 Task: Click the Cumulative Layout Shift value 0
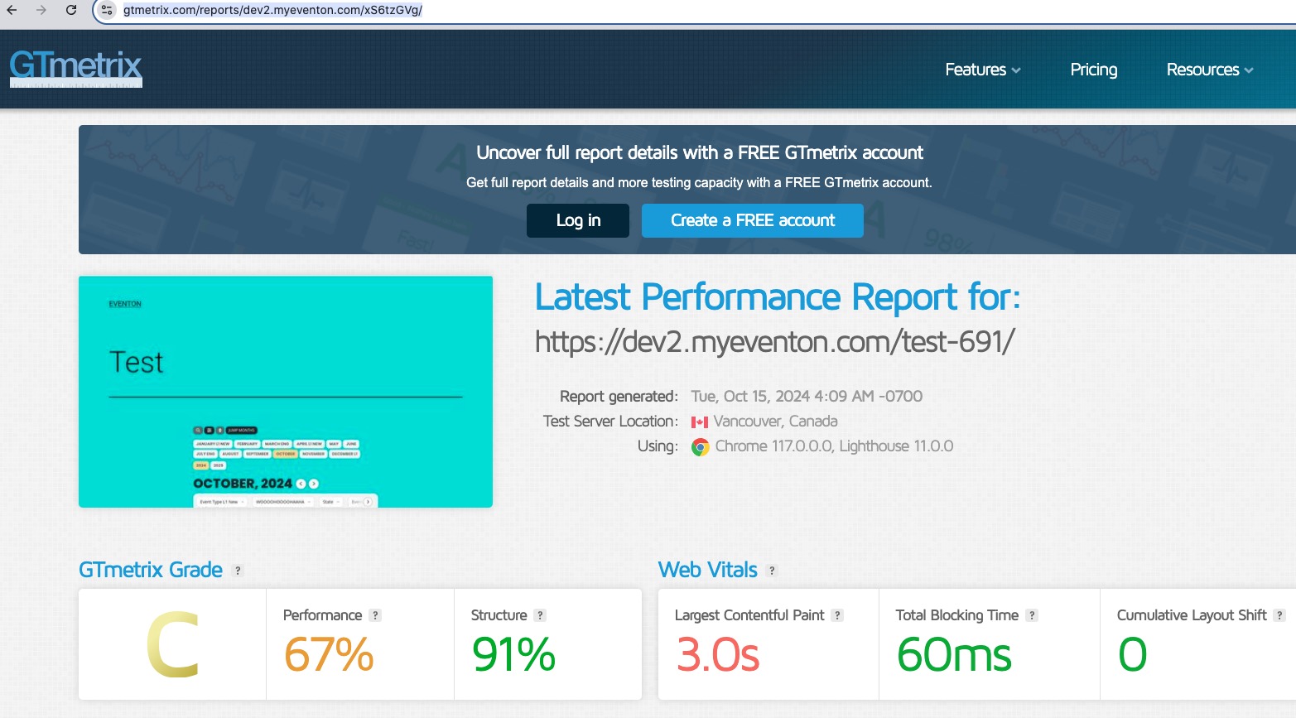click(1132, 654)
